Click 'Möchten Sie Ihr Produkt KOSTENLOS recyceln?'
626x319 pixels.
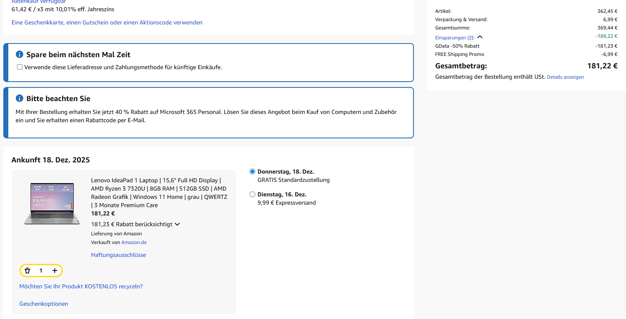pos(81,286)
